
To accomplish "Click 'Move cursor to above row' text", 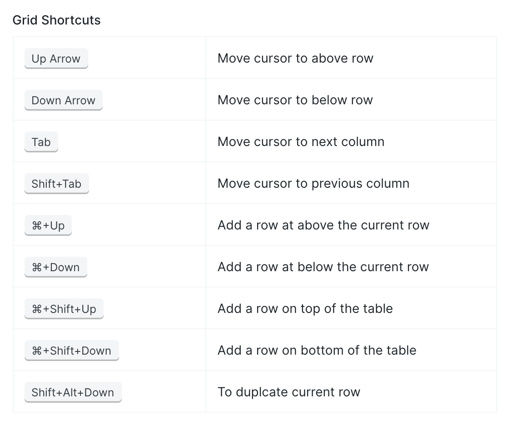I will (296, 58).
